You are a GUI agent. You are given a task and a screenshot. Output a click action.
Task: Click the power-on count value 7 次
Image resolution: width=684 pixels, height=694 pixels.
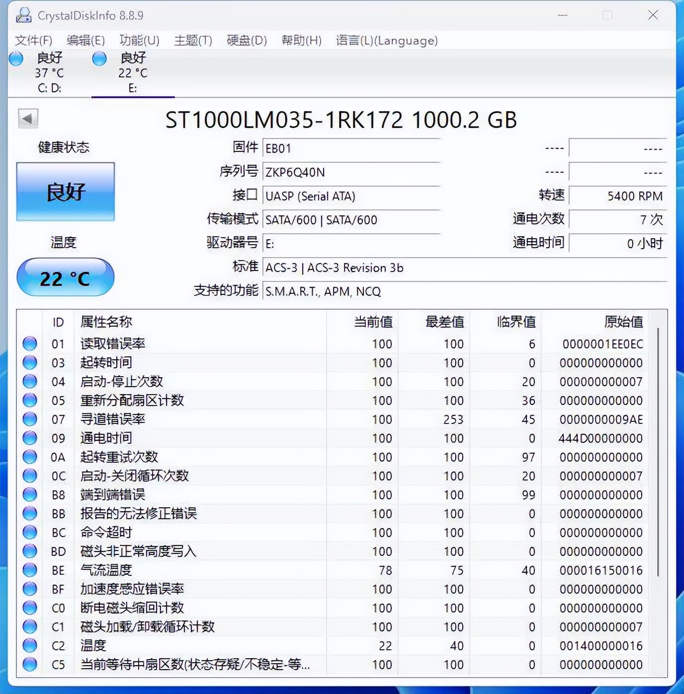(x=618, y=219)
